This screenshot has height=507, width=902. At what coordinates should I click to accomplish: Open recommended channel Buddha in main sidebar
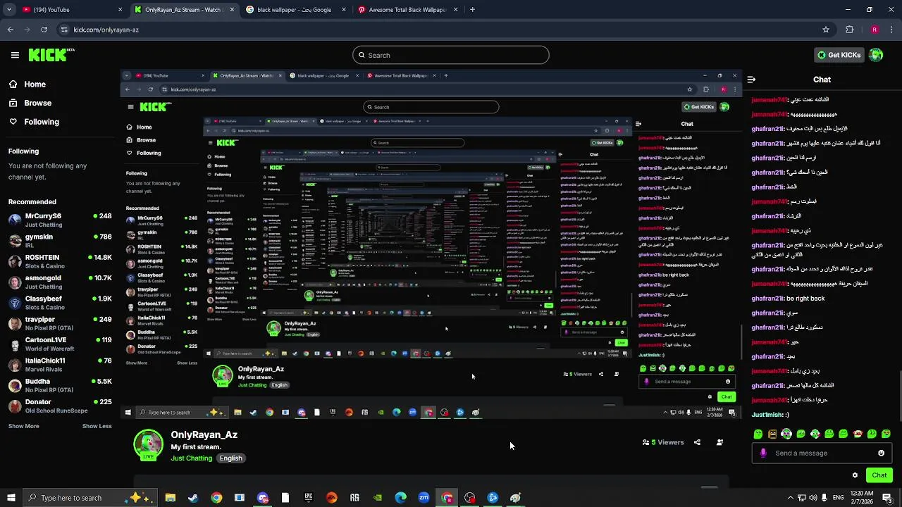(59, 385)
